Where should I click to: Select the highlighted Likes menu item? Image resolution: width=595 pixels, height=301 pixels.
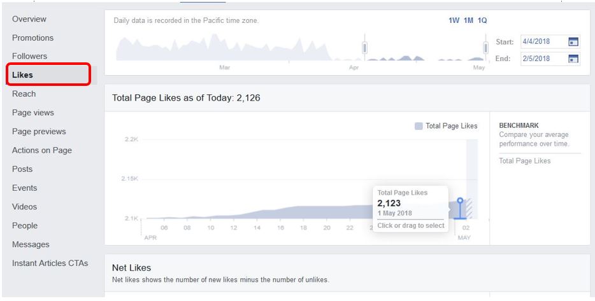point(48,74)
